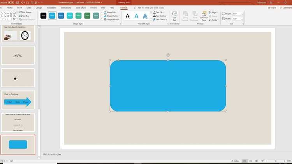Viewport: 292px width, 164px height.
Task: Expand the Align dropdown
Action: click(x=213, y=12)
